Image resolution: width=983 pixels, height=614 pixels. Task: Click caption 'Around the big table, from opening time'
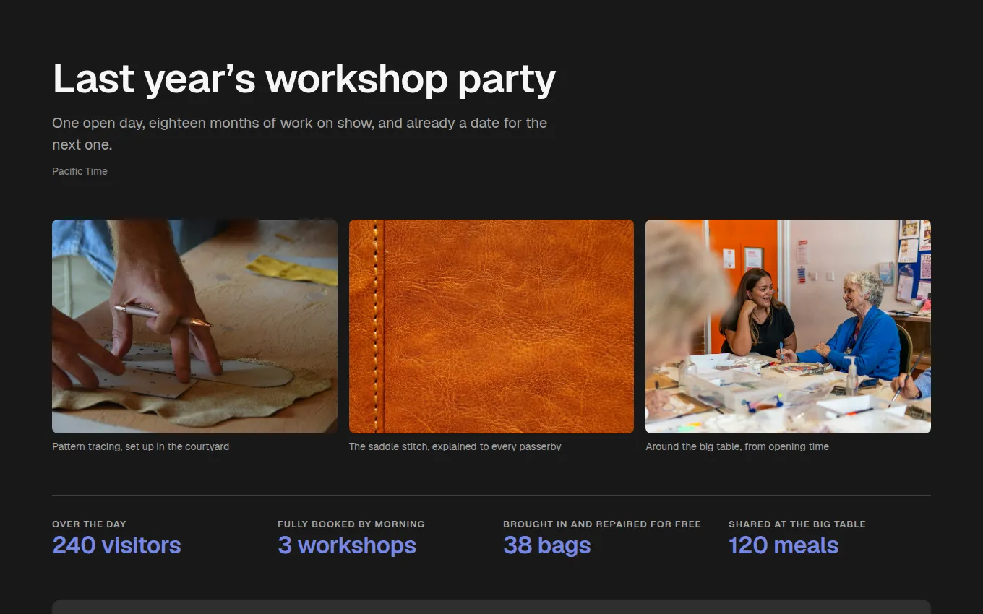pyautogui.click(x=737, y=446)
